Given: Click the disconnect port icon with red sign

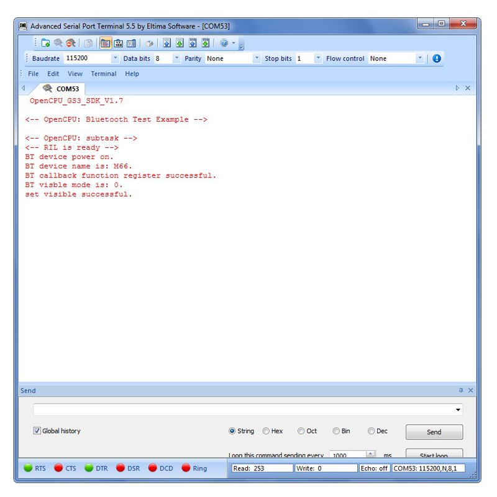Looking at the screenshot, I should click(x=71, y=43).
